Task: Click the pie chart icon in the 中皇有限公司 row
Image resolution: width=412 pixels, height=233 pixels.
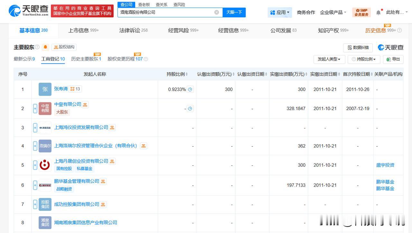Action: coord(190,108)
